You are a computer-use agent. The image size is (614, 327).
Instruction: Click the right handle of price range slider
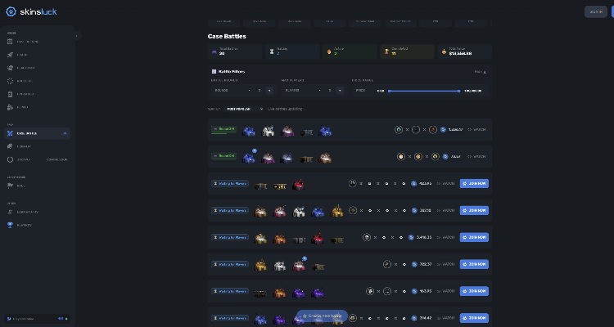click(458, 91)
